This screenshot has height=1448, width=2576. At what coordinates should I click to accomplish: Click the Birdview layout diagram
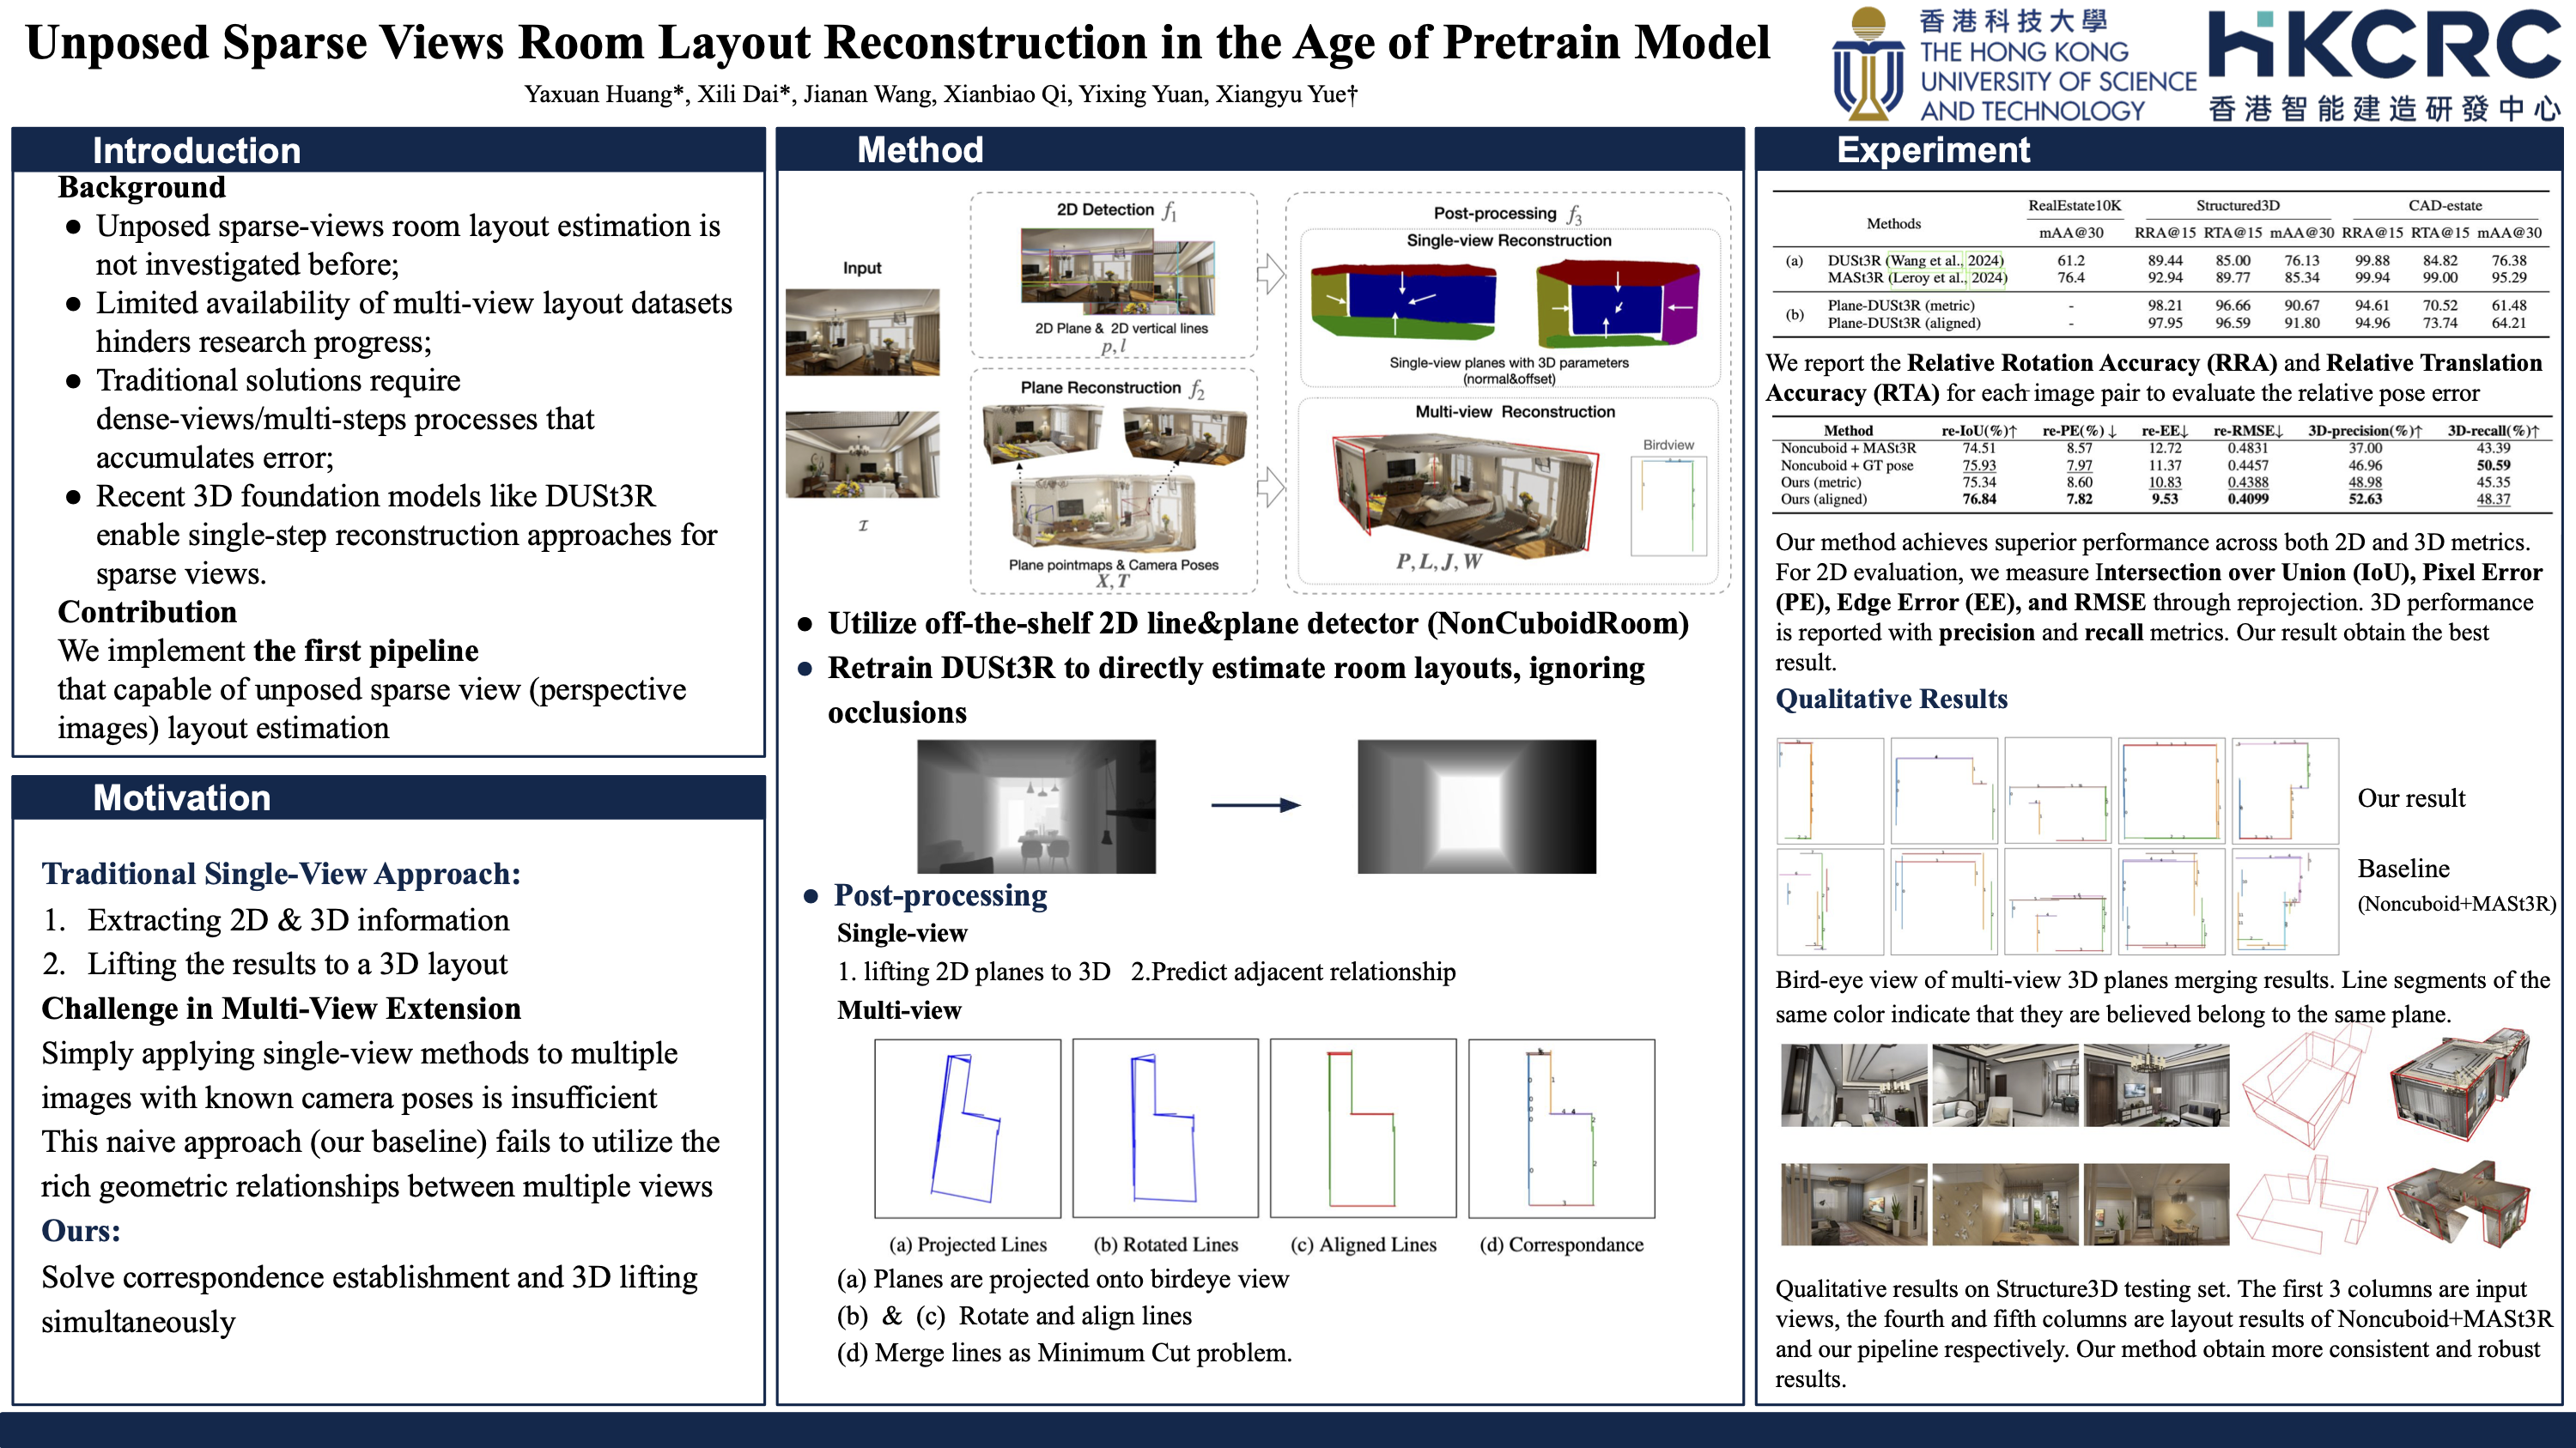pos(1668,506)
